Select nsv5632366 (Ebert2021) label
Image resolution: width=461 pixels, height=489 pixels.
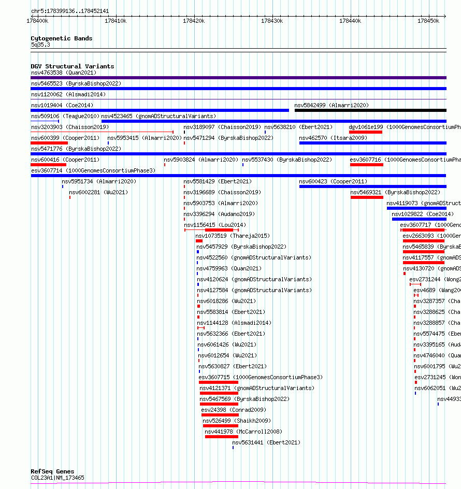click(231, 334)
